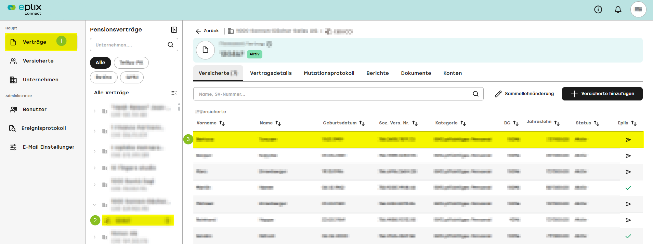The image size is (653, 244).
Task: Open the Vertragsdetails tab
Action: click(271, 73)
